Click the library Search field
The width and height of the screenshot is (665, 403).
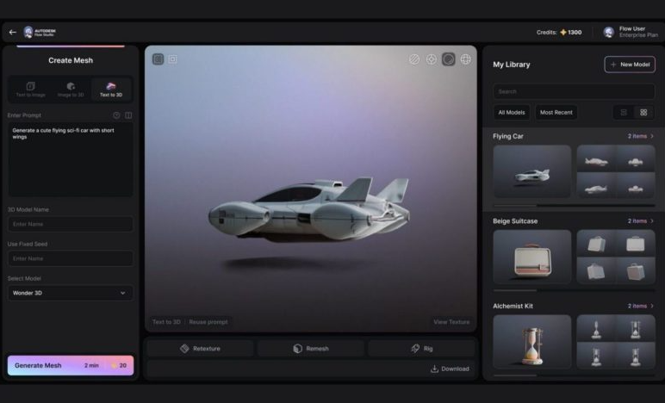tap(574, 91)
